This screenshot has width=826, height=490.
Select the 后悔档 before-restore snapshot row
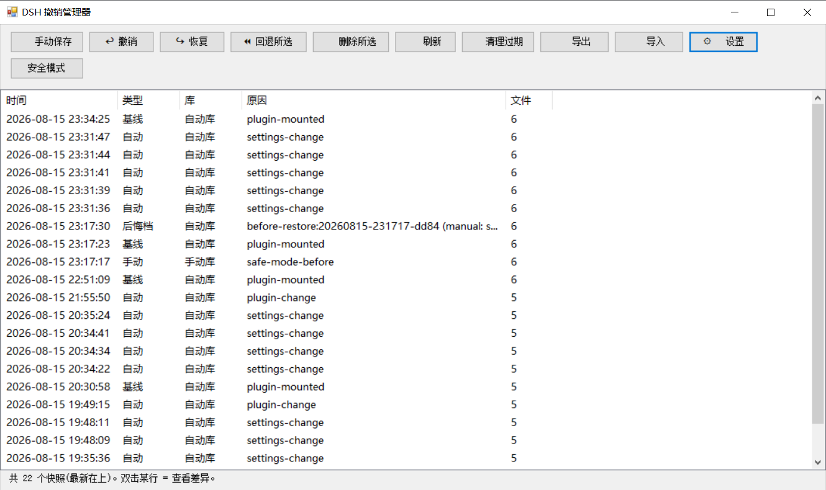coord(278,226)
